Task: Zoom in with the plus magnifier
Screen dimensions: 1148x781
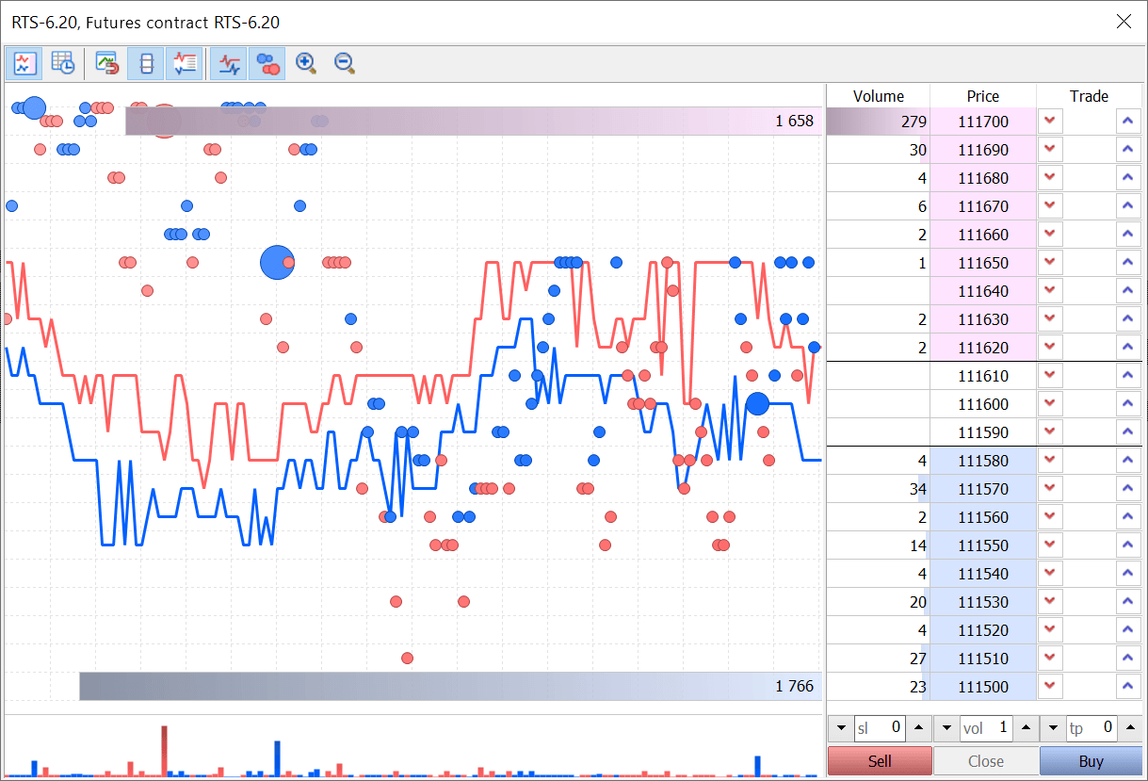Action: [x=305, y=63]
